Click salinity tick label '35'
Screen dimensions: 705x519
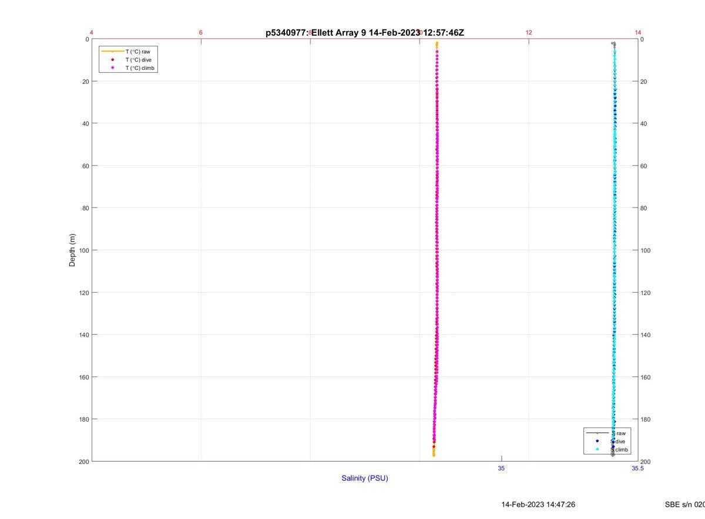coord(501,468)
